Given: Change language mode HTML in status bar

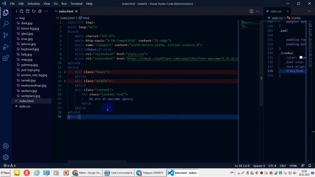Looking at the screenshot, I should pyautogui.click(x=293, y=166).
